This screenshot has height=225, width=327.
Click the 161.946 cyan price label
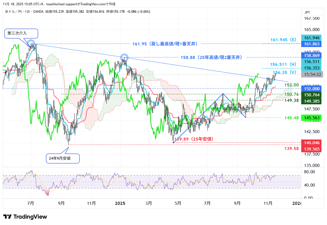pos(312,38)
